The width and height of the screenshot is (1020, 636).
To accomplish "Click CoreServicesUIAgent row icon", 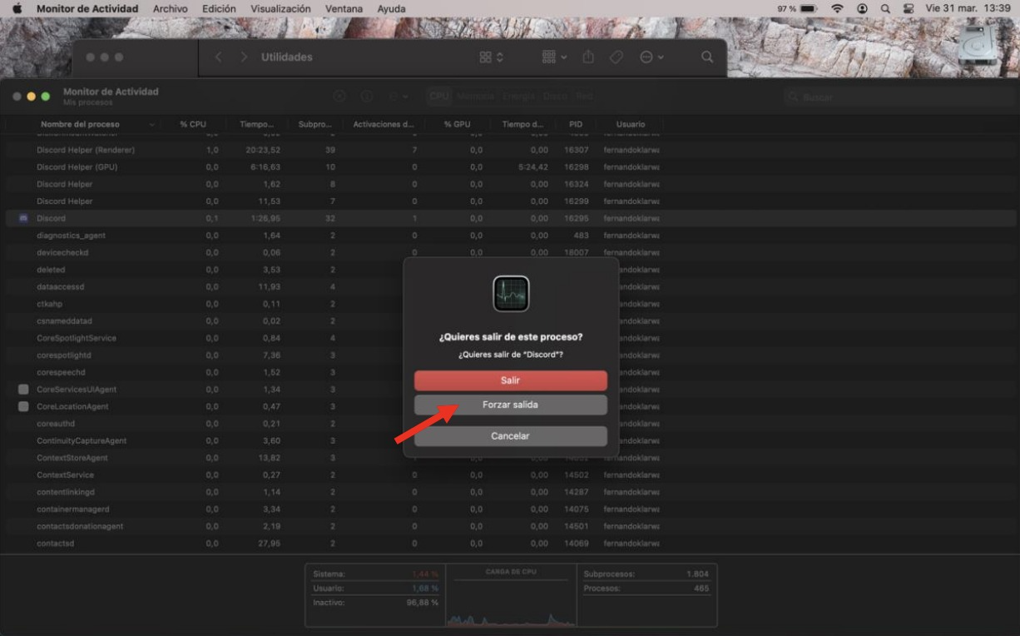I will pyautogui.click(x=23, y=389).
